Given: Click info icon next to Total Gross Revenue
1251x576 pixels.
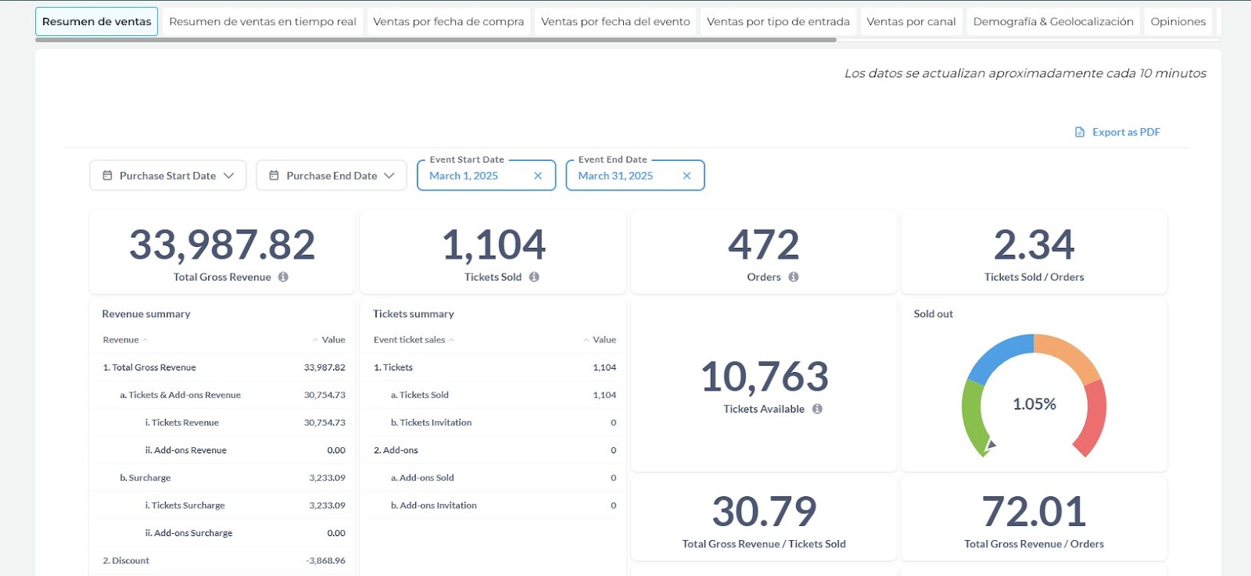Looking at the screenshot, I should point(283,277).
